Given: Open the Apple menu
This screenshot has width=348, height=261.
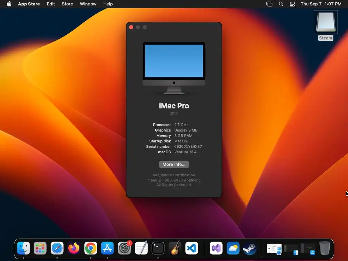Looking at the screenshot, I should coord(9,4).
